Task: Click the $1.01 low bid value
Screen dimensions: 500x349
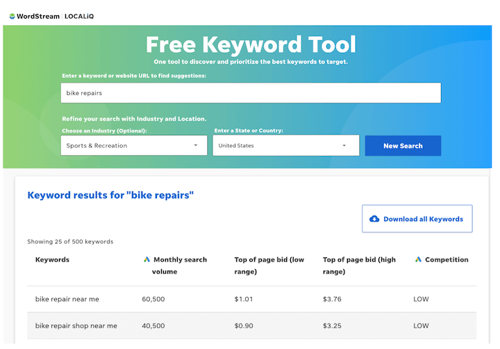Action: [244, 299]
